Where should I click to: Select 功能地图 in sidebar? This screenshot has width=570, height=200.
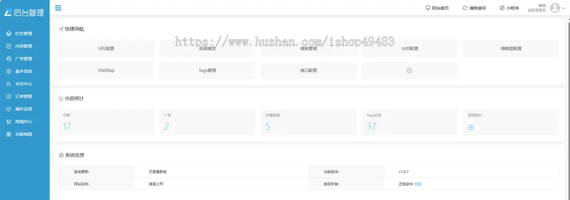coord(25,134)
